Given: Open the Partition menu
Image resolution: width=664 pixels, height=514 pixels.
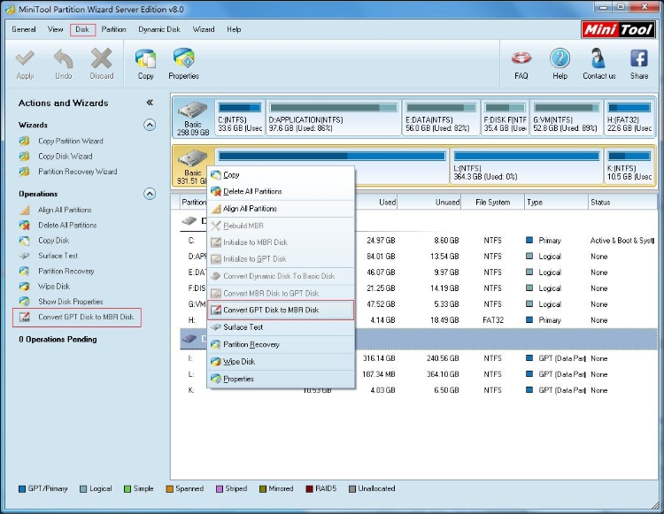Looking at the screenshot, I should click(x=113, y=29).
